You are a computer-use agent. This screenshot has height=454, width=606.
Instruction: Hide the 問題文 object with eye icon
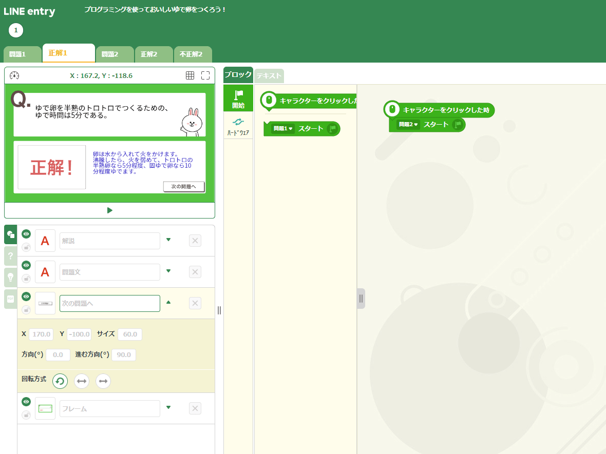26,265
